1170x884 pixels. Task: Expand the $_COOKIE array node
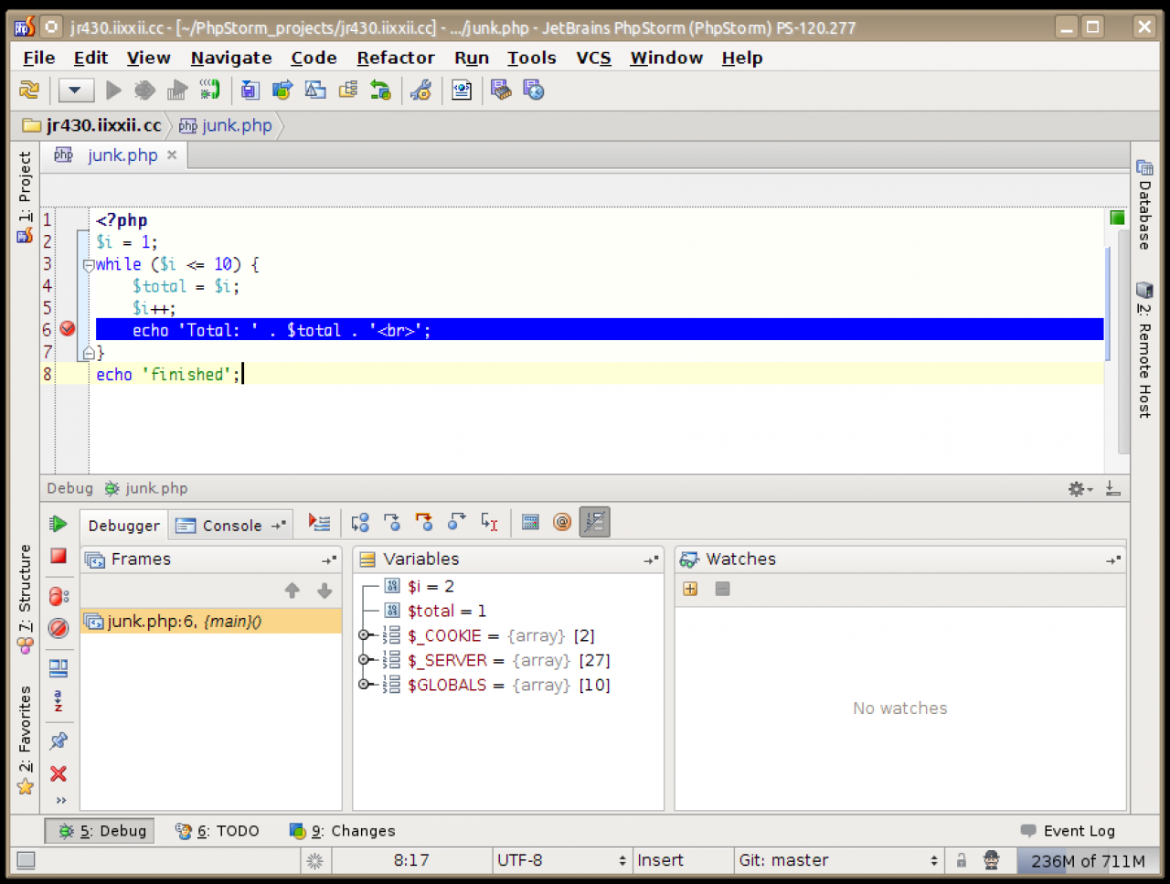(x=364, y=635)
